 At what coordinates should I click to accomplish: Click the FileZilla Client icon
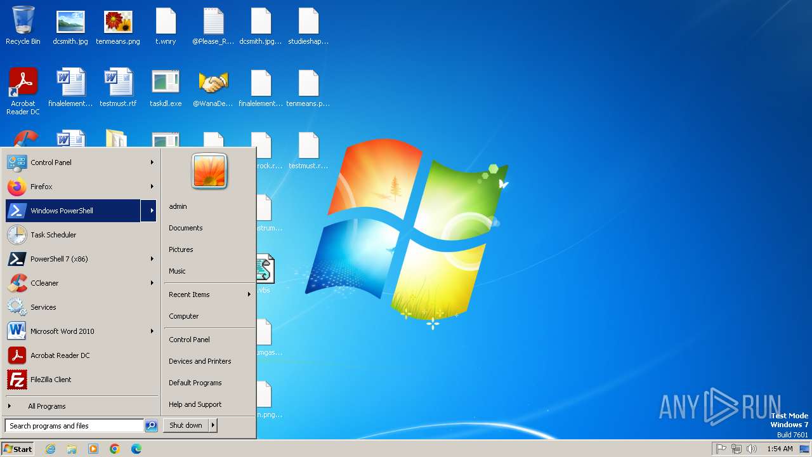(x=17, y=380)
